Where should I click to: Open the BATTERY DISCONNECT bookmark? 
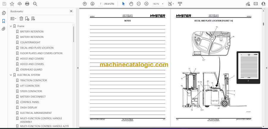[33, 97]
